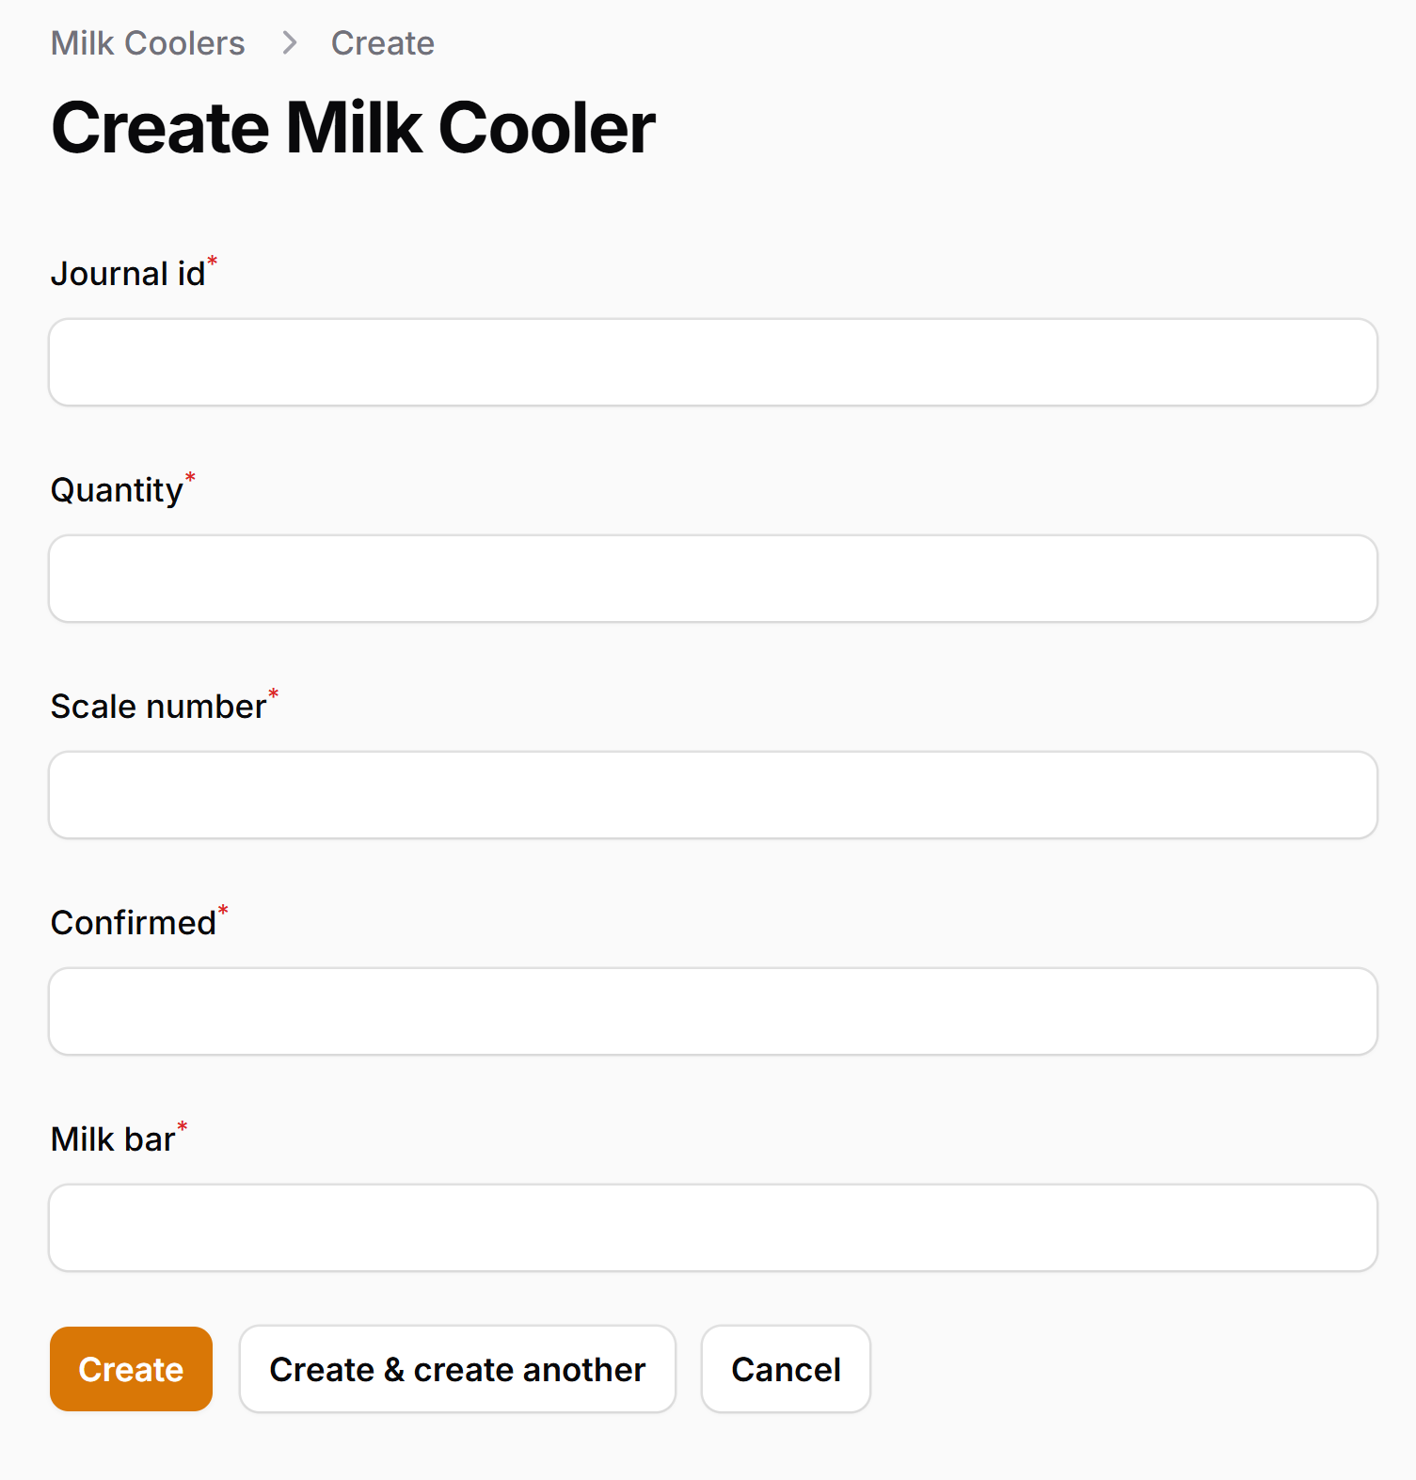1416x1480 pixels.
Task: Focus the Quantity input field
Action: pos(712,579)
